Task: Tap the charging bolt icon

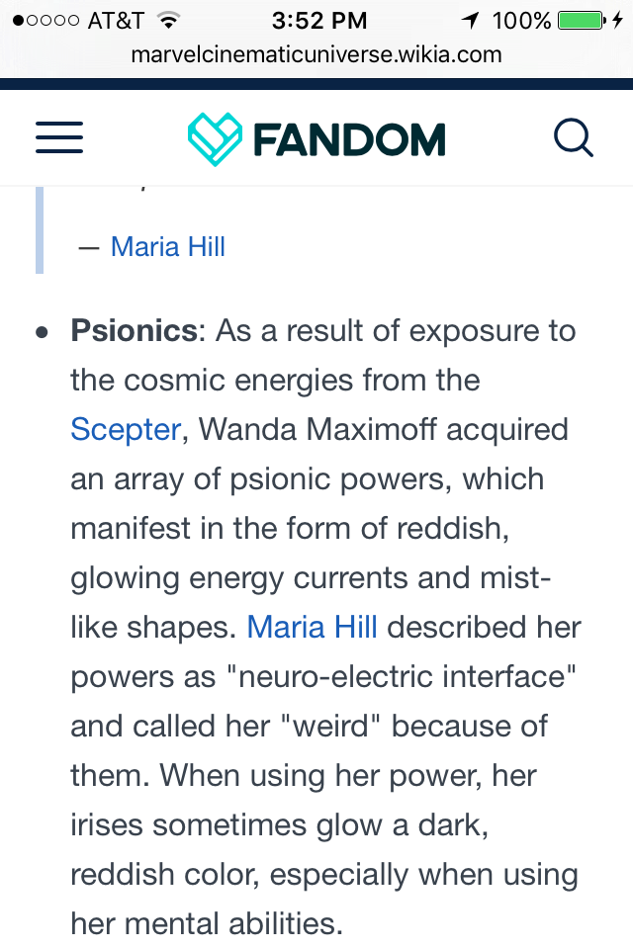Action: (x=617, y=21)
